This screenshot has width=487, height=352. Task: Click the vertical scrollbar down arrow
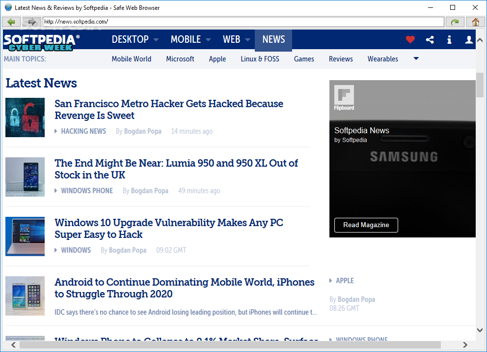[480, 330]
